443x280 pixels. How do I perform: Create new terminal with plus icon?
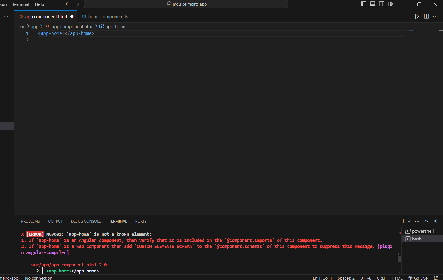point(403,221)
